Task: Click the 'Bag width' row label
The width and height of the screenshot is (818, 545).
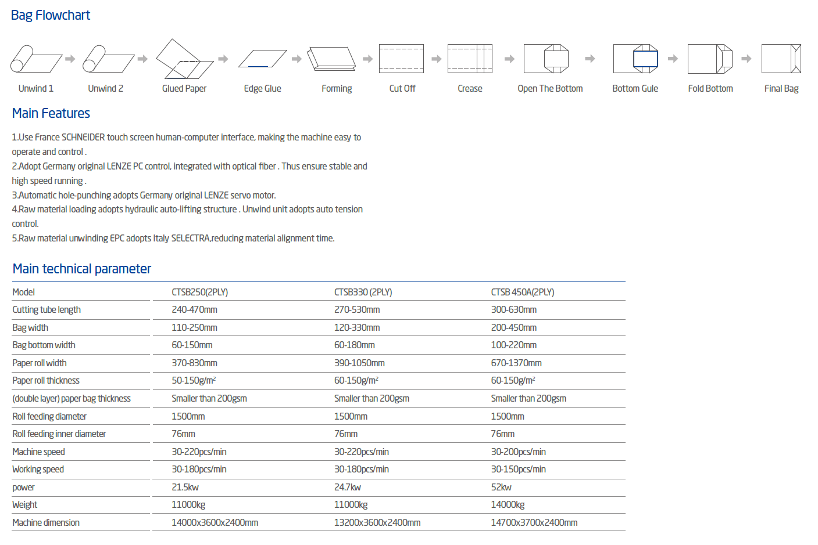Action: click(30, 328)
